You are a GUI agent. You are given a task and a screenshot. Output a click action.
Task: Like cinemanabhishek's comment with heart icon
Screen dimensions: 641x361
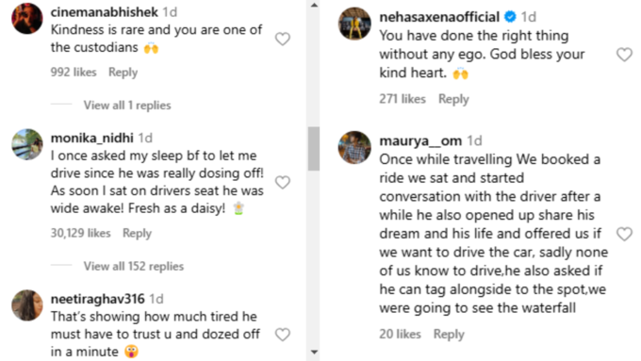(283, 39)
